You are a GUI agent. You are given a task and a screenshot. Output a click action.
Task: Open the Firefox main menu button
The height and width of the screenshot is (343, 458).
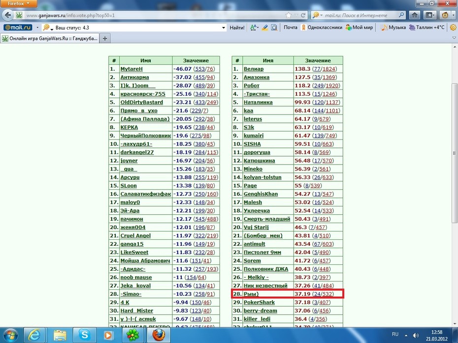click(18, 3)
